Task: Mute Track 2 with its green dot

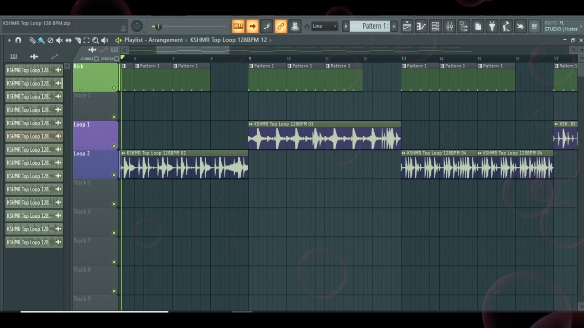Action: (114, 117)
